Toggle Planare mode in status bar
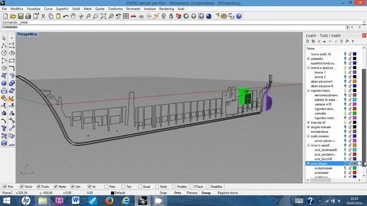The height and width of the screenshot is (206, 367). (x=192, y=193)
